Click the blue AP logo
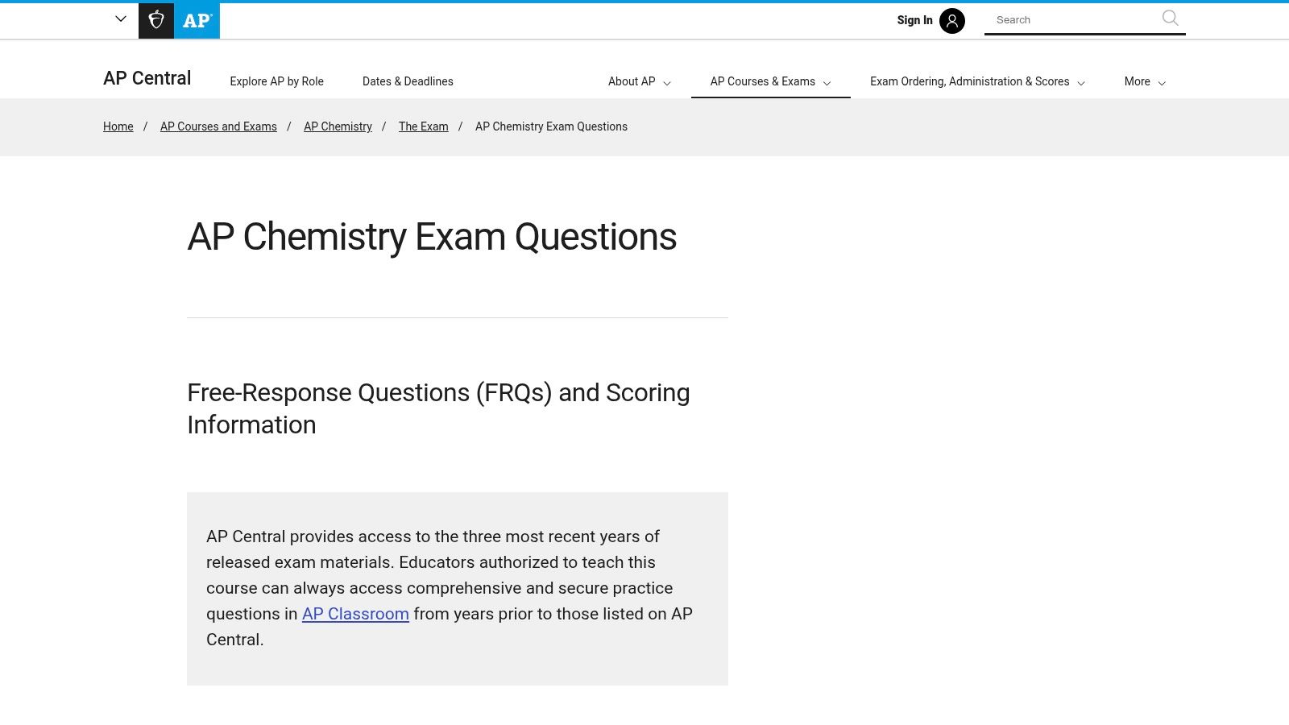The height and width of the screenshot is (725, 1289). click(197, 20)
